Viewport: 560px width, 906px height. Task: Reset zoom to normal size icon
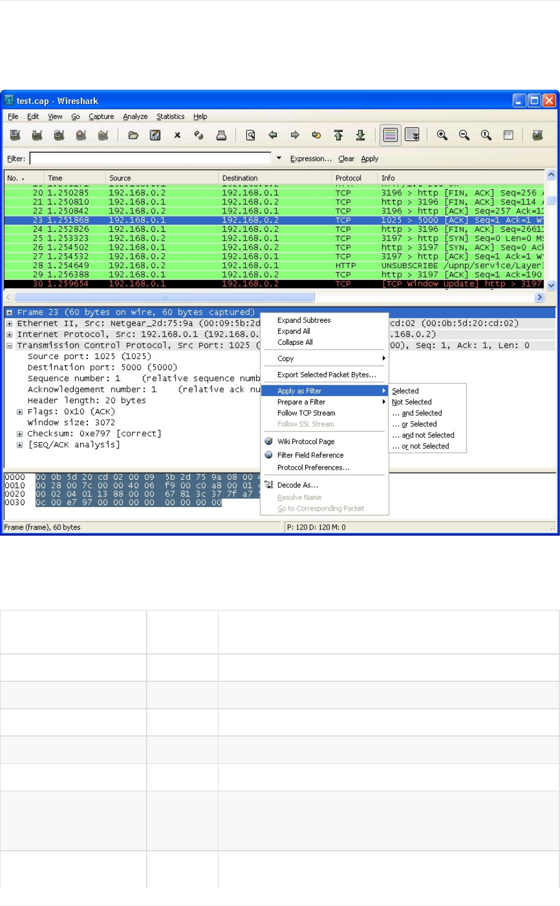[486, 136]
